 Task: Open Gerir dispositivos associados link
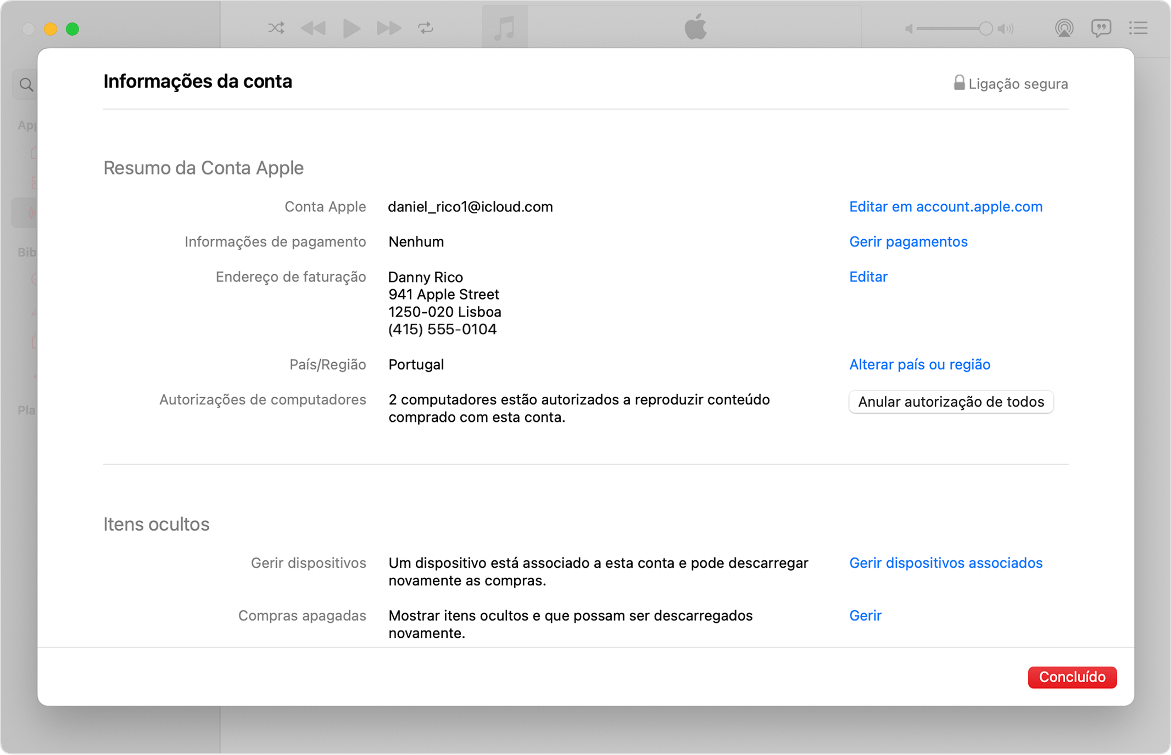[946, 564]
